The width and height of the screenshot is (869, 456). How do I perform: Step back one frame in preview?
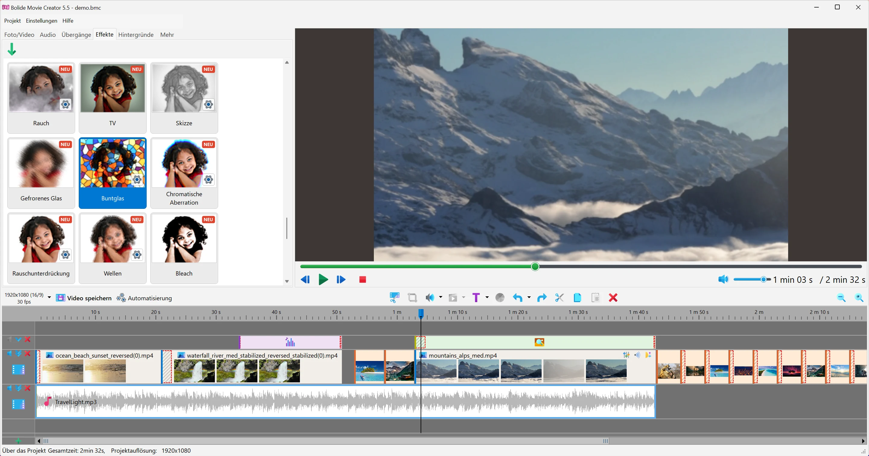(305, 279)
